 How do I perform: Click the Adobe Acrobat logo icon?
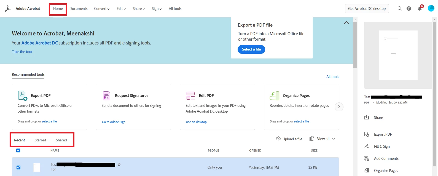coord(8,9)
